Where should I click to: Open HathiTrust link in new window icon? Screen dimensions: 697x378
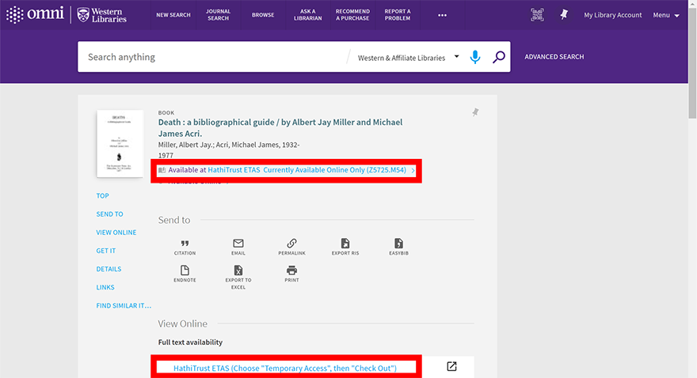(451, 366)
